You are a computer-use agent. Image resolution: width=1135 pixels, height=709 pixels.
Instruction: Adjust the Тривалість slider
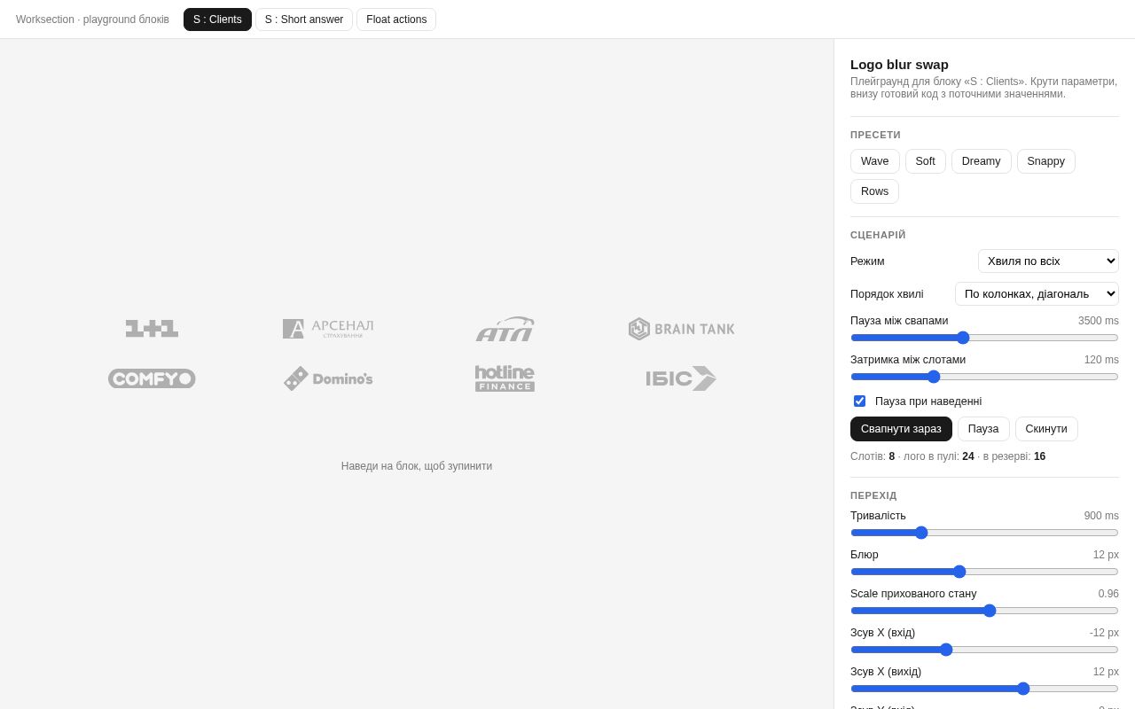pos(984,533)
